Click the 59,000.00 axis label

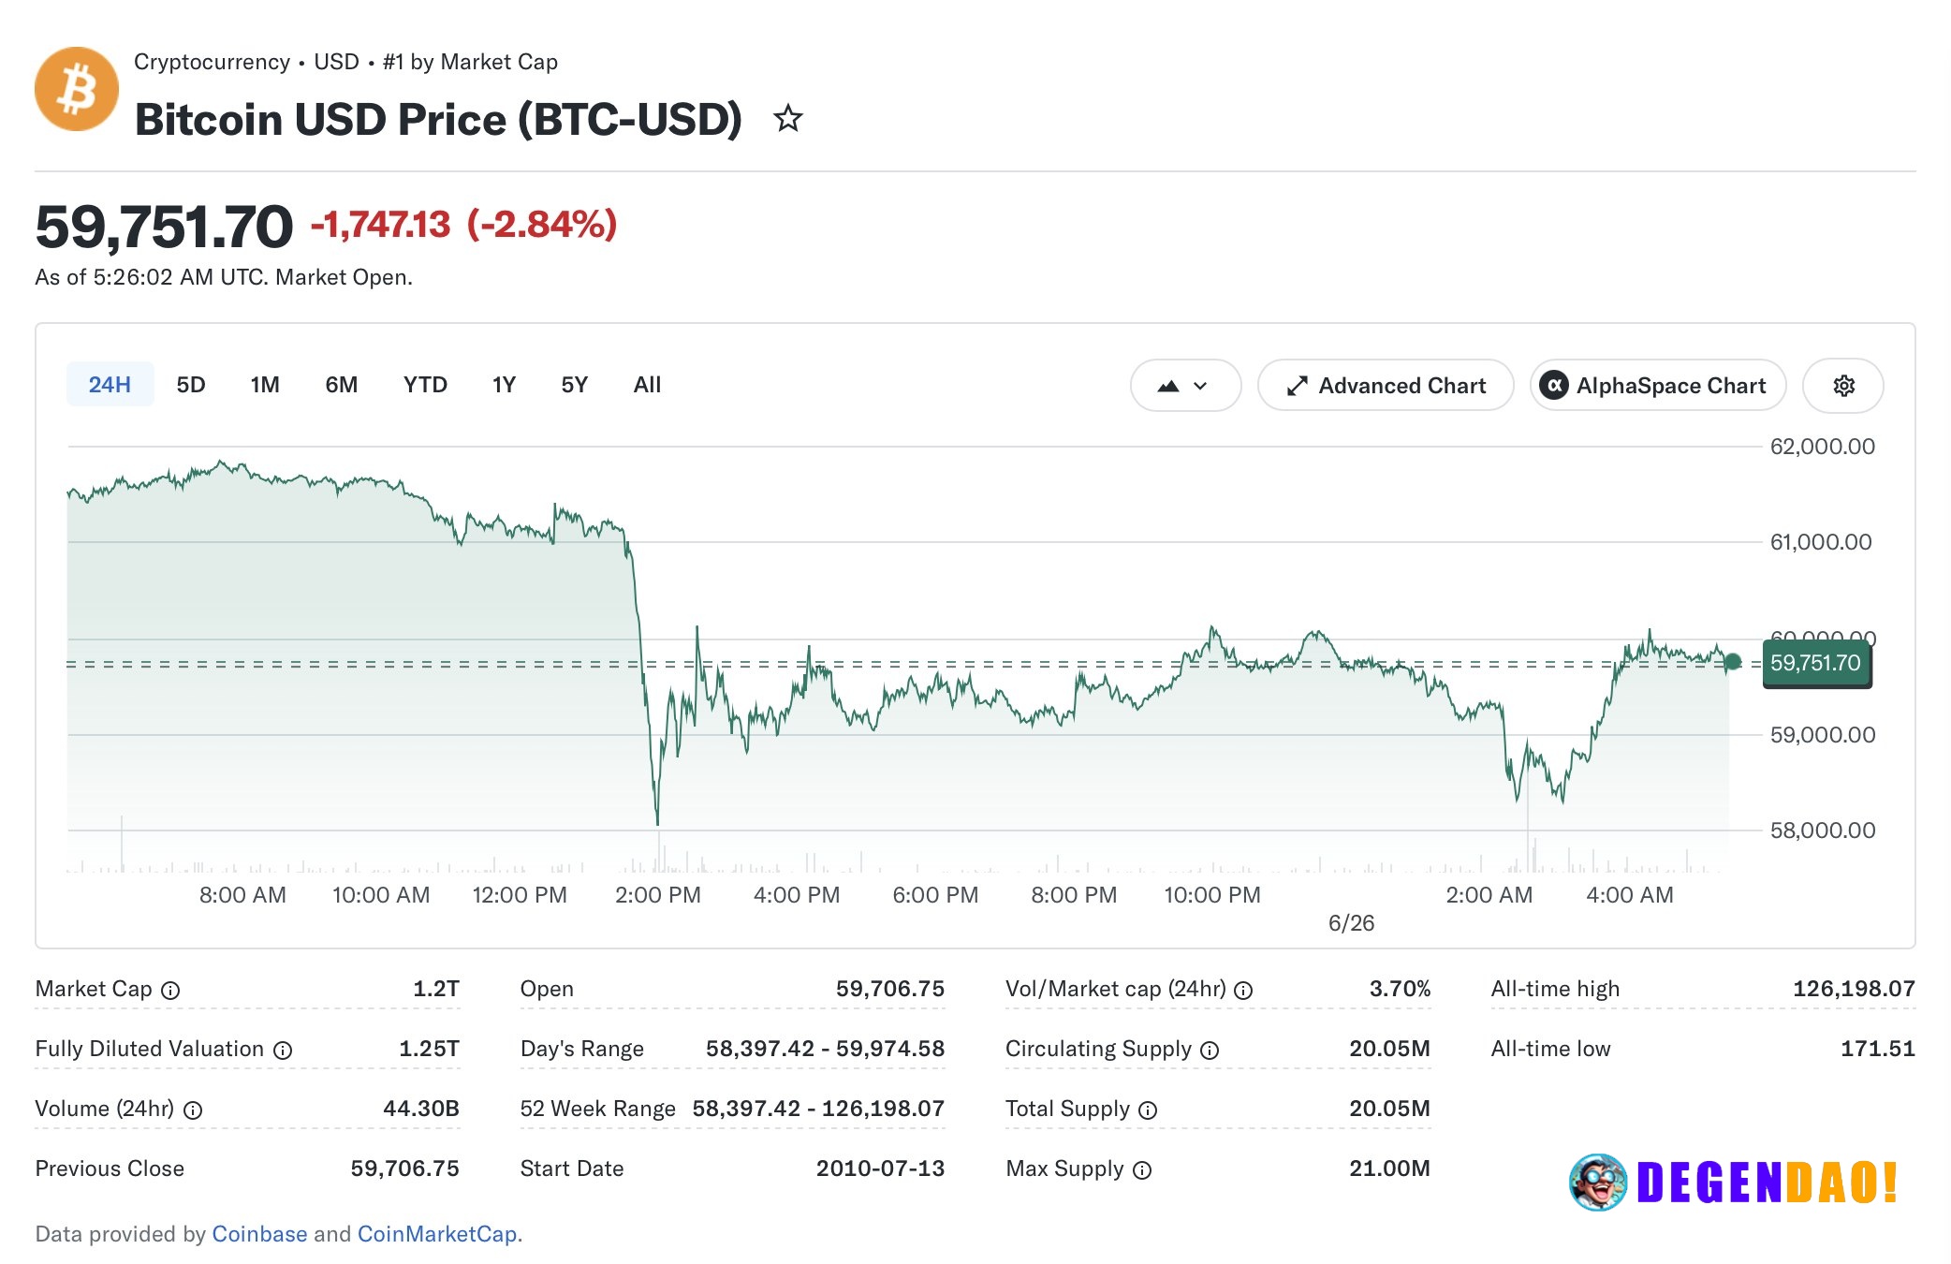pyautogui.click(x=1823, y=735)
